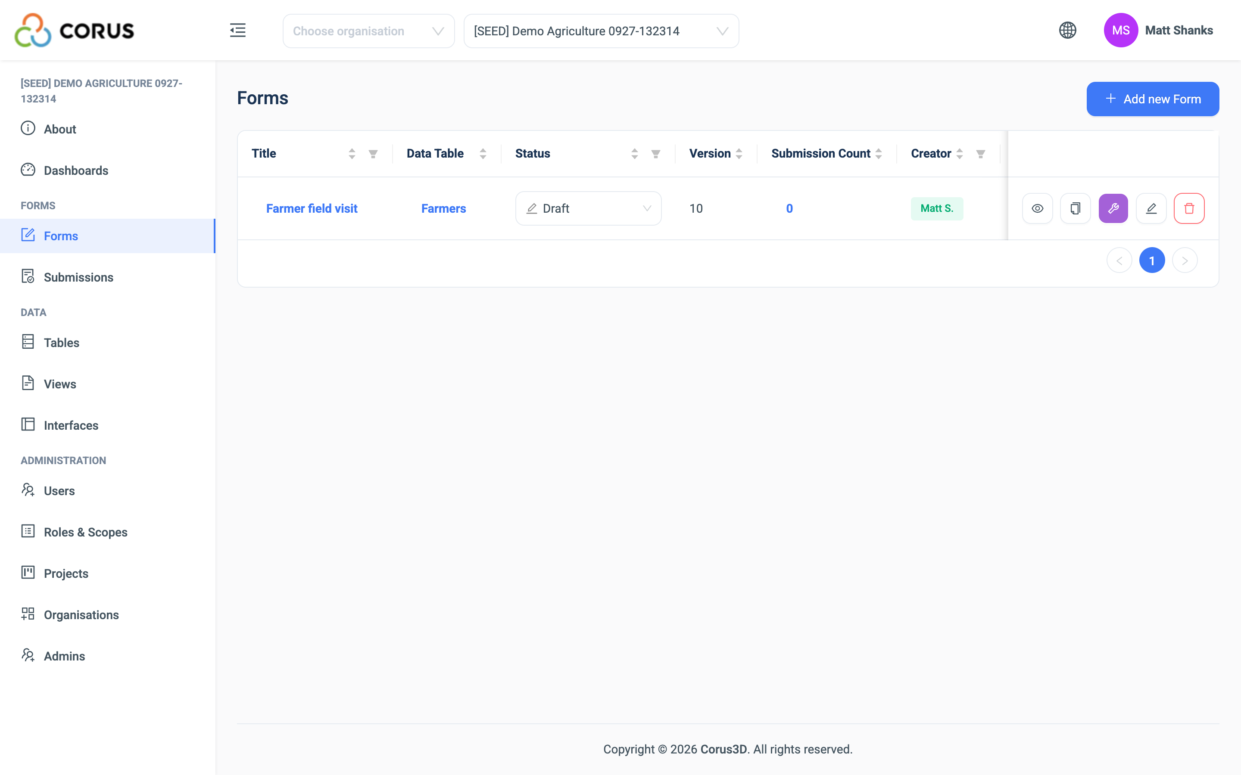Open Submissions in the sidebar
The height and width of the screenshot is (775, 1241).
(x=108, y=277)
